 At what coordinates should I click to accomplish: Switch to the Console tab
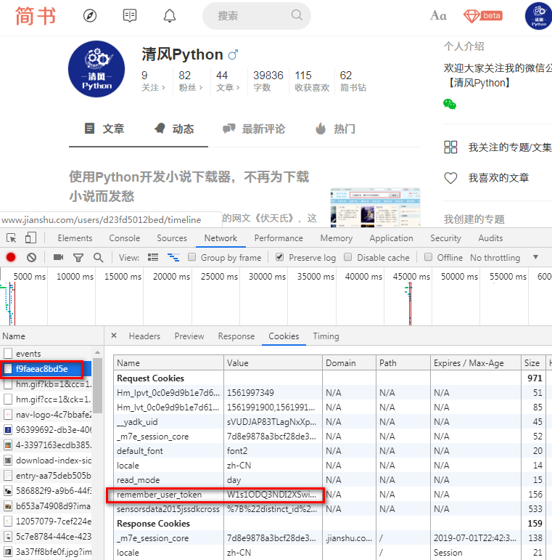125,238
